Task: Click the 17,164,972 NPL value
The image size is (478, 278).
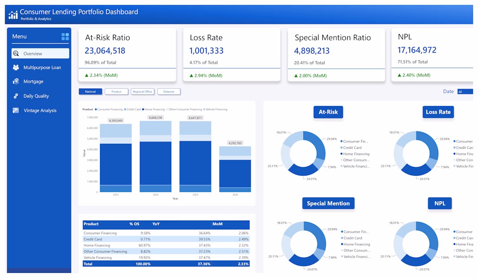Action: 417,50
